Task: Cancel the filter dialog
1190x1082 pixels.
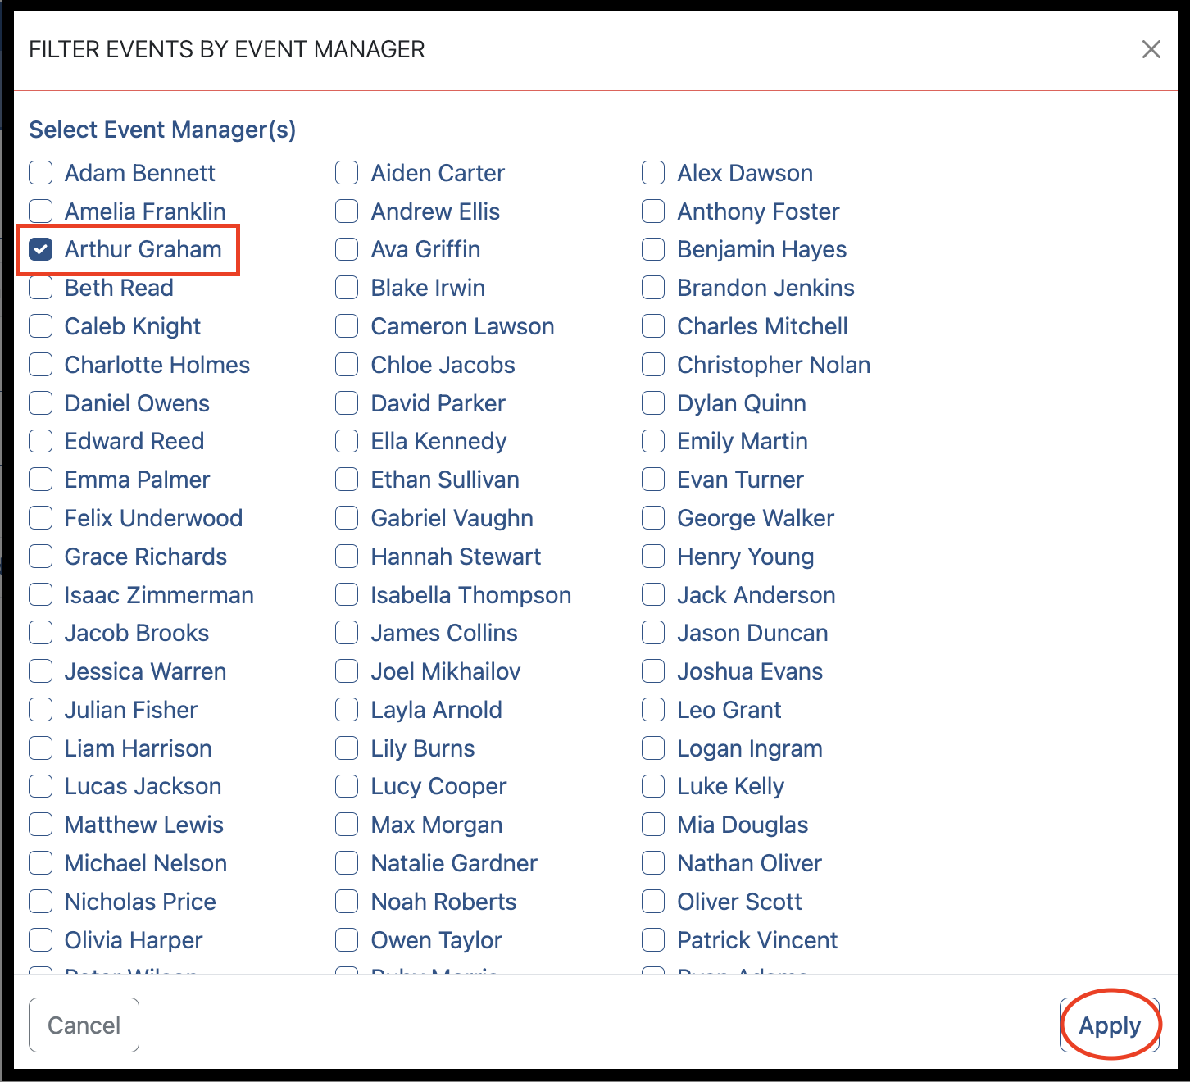Action: 84,1025
